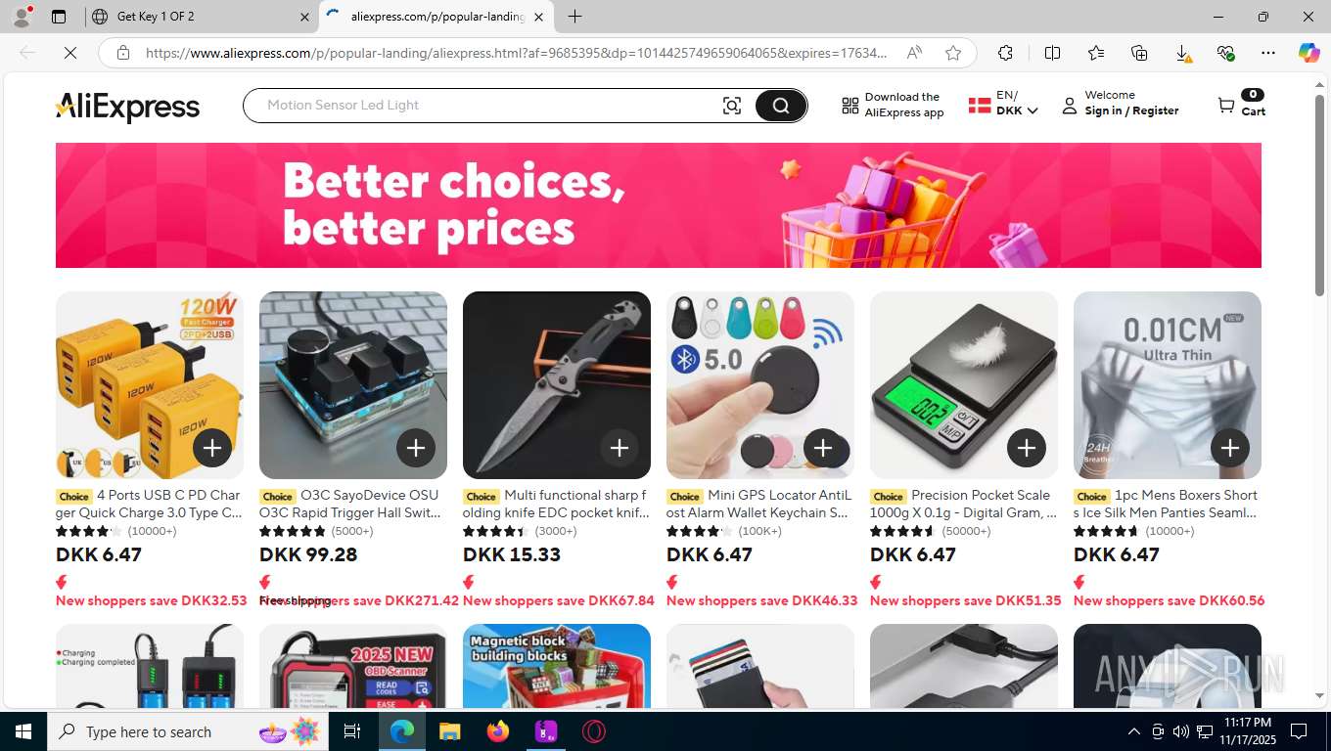Open a new browser tab
This screenshot has width=1331, height=751.
[575, 17]
